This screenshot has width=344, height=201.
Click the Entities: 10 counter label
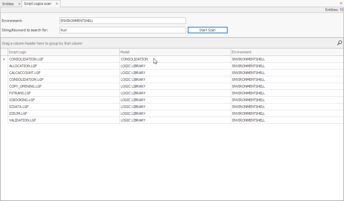[334, 10]
